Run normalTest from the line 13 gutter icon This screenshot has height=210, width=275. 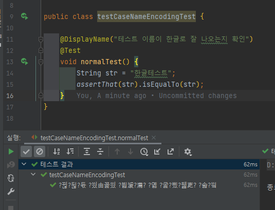(x=24, y=62)
